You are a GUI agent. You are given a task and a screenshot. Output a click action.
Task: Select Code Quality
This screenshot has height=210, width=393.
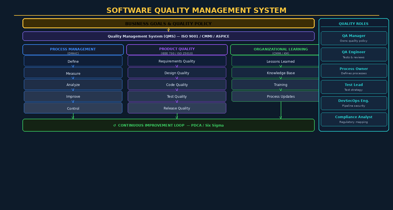coord(177,85)
